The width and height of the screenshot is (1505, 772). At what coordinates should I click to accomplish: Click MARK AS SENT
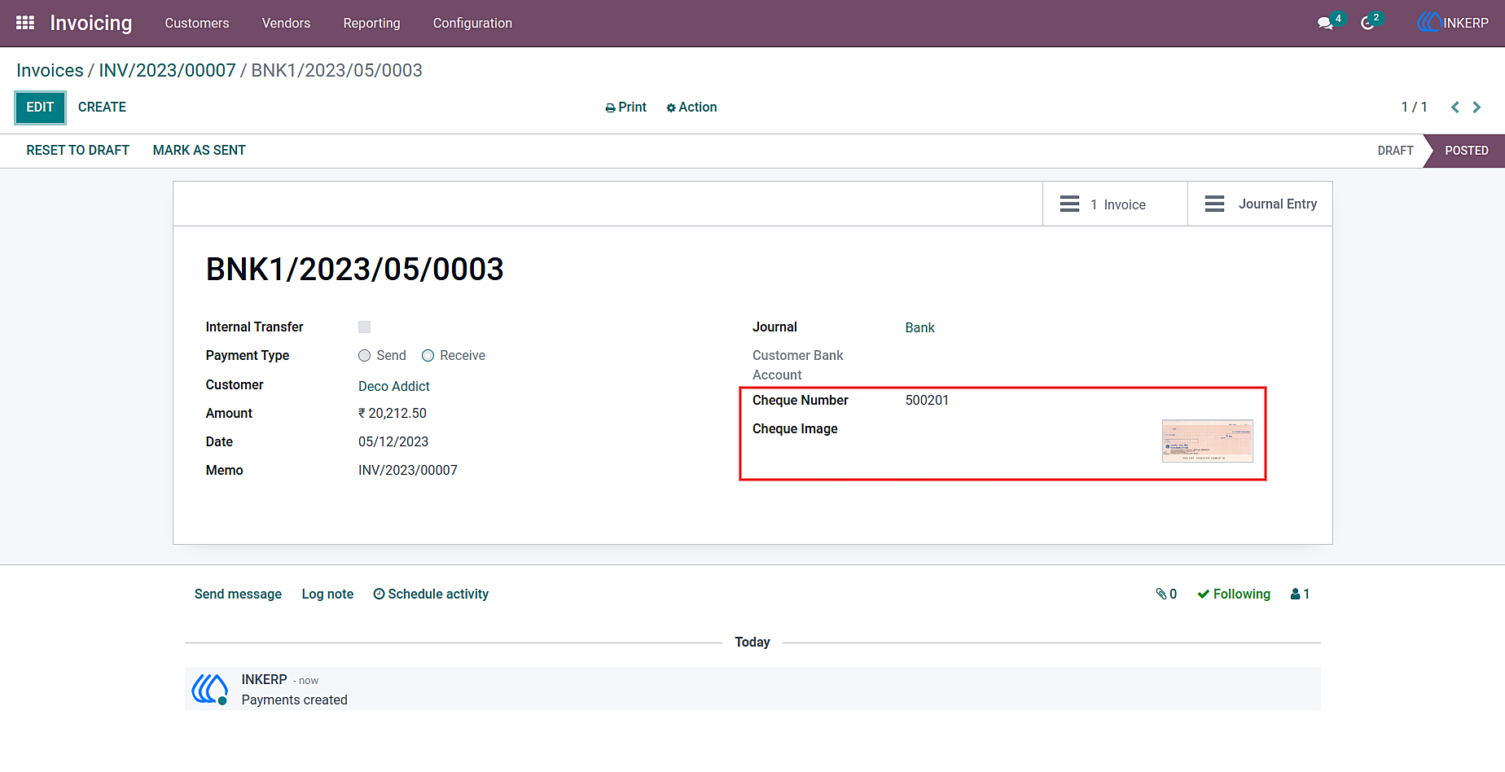(199, 151)
